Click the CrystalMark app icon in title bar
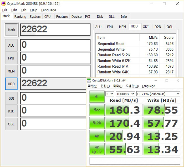This screenshot has width=184, height=167. 3,3
